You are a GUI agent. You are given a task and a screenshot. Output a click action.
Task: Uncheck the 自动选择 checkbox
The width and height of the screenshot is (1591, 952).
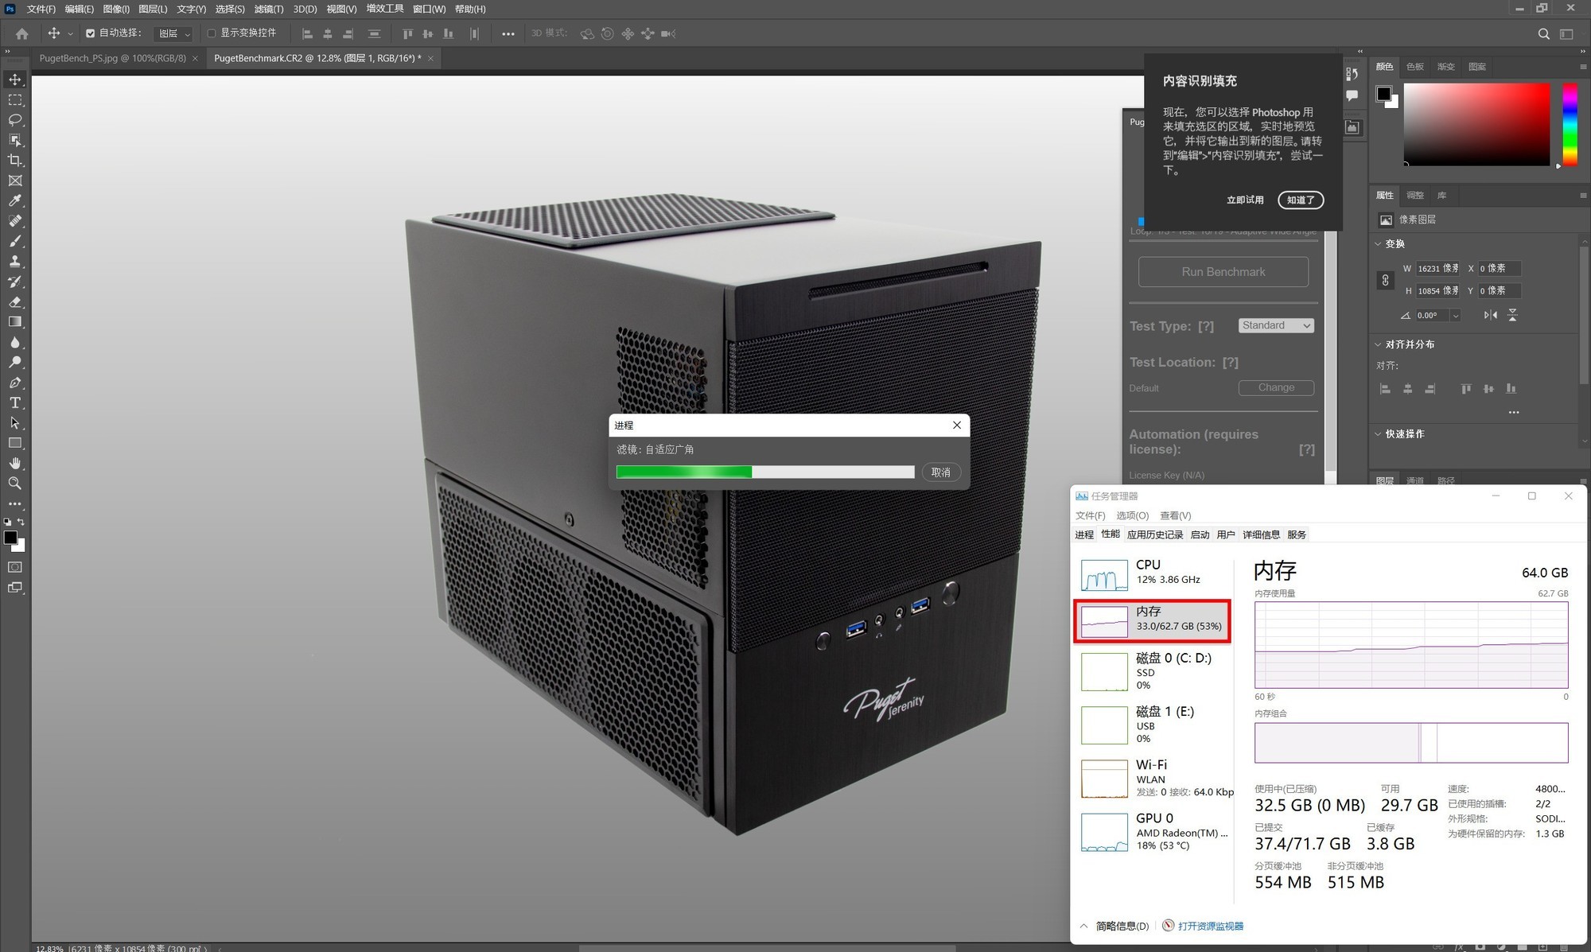[x=90, y=33]
